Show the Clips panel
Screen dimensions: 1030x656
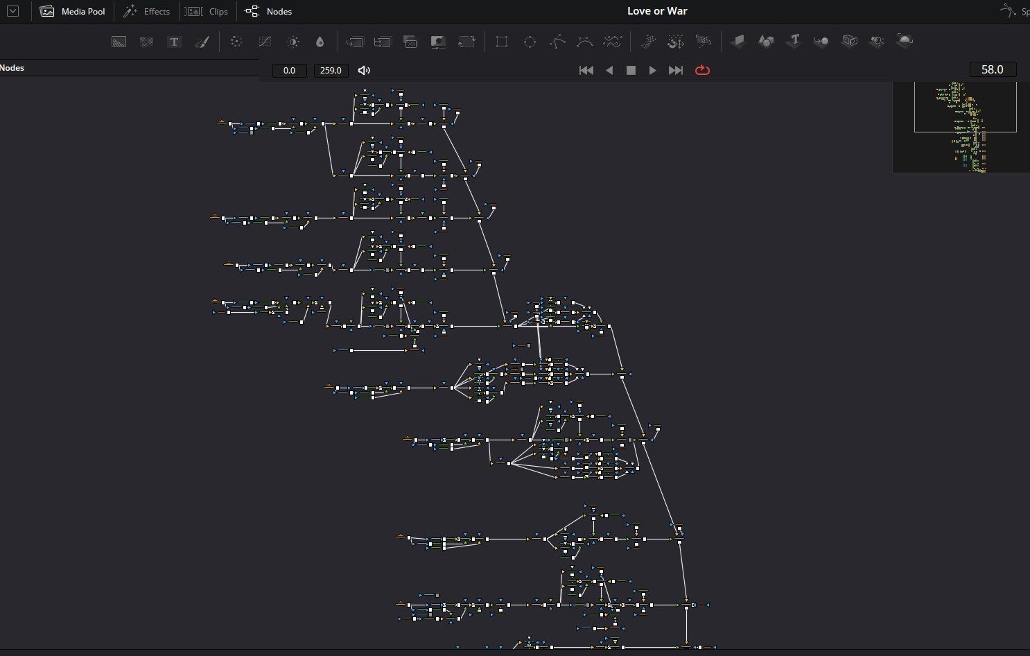tap(207, 11)
